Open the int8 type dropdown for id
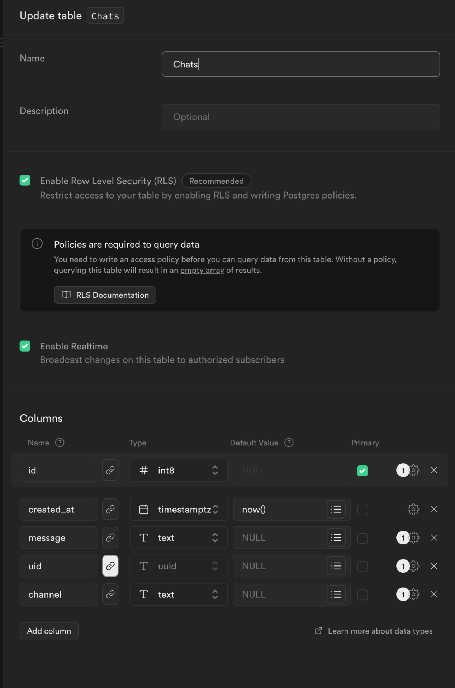This screenshot has height=688, width=455. coord(179,470)
